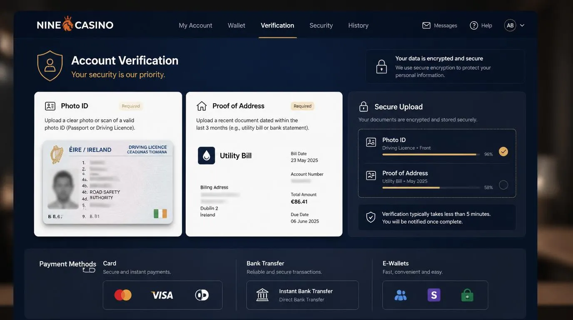Click the Utility Bill water drop icon
The height and width of the screenshot is (320, 573).
(207, 155)
